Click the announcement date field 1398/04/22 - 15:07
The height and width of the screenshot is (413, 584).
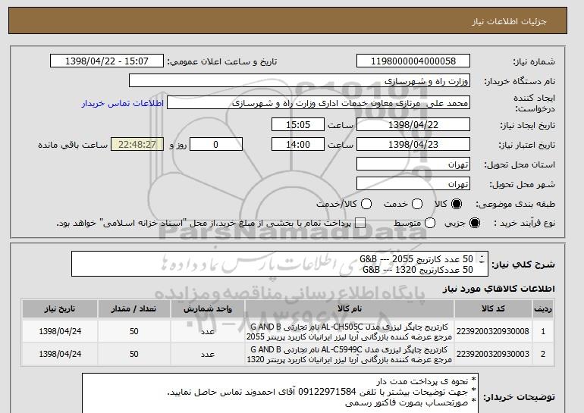tap(107, 61)
